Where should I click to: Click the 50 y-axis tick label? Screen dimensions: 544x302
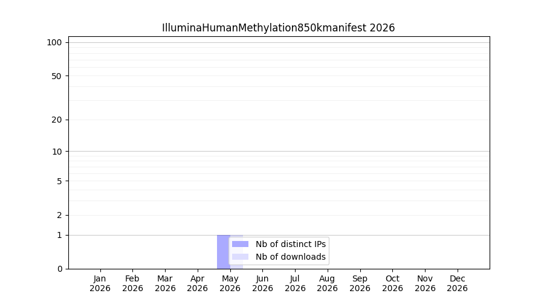coord(57,76)
